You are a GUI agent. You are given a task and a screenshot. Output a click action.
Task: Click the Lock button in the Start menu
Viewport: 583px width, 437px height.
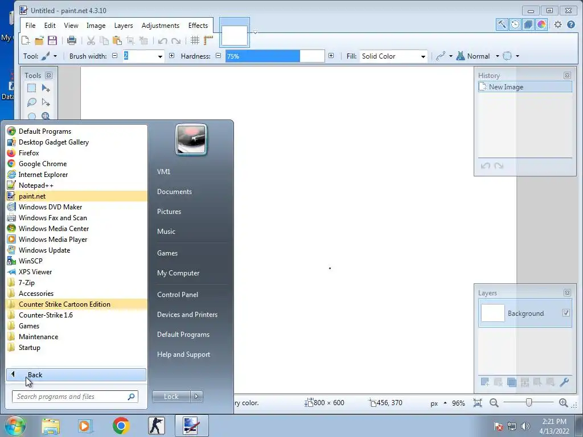[x=171, y=397]
